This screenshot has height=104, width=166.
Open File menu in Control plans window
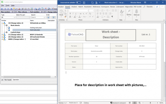tap(2, 6)
